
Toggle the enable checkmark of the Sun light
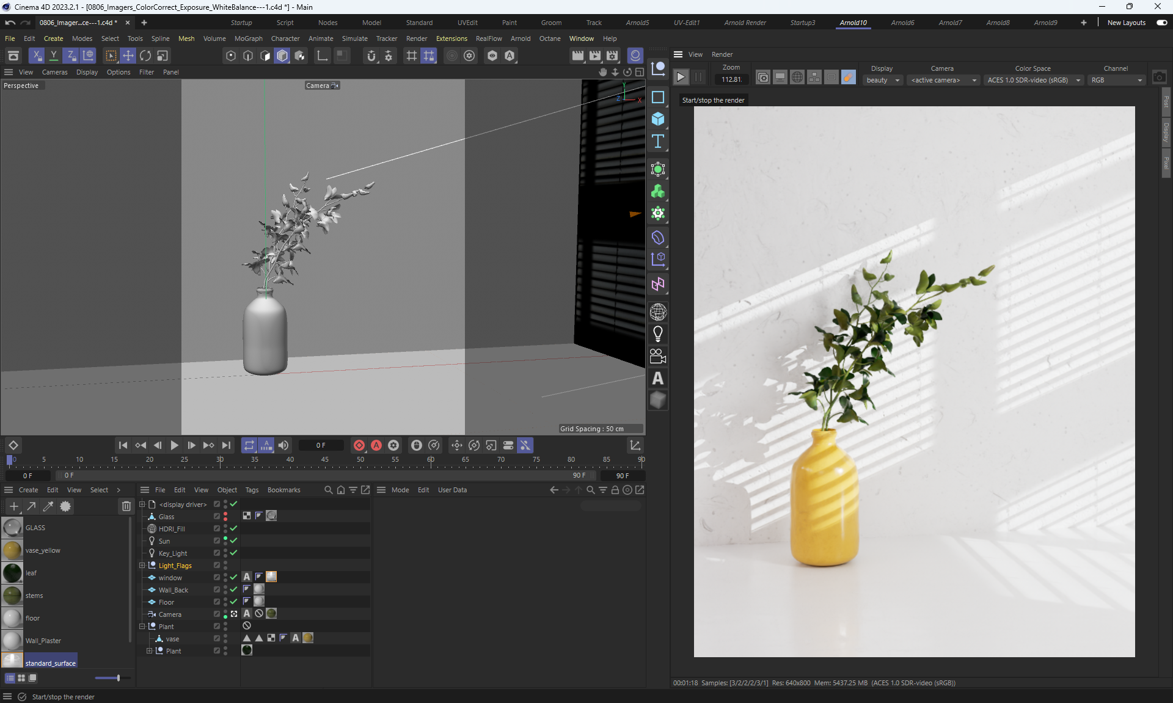pyautogui.click(x=233, y=541)
